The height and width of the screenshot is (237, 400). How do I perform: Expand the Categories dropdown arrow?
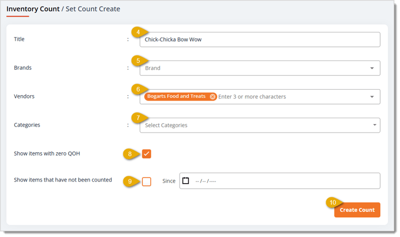point(375,125)
